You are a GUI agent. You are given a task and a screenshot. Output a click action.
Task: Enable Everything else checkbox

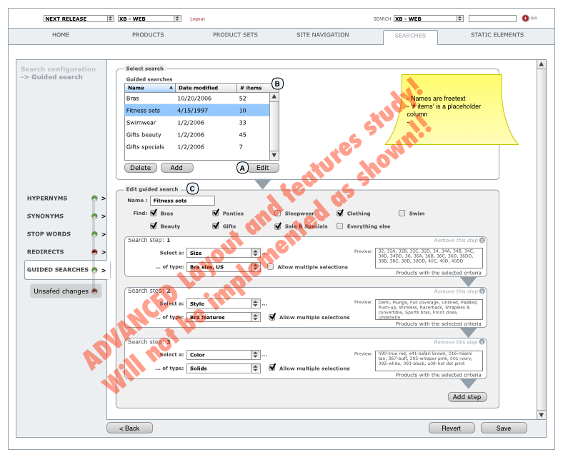339,226
